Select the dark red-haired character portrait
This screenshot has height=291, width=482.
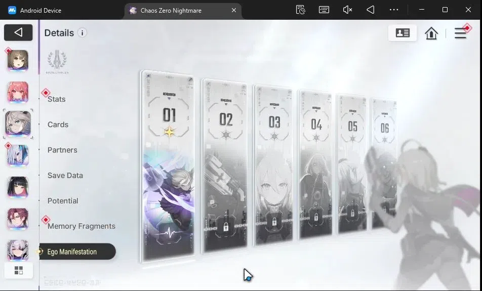tap(18, 219)
